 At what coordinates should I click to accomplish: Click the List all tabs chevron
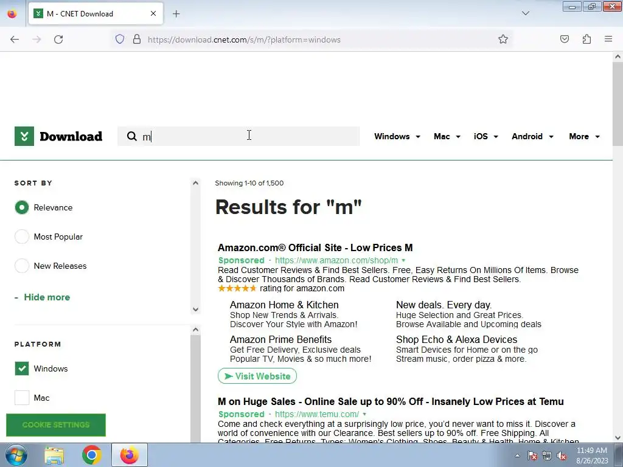[x=525, y=13]
